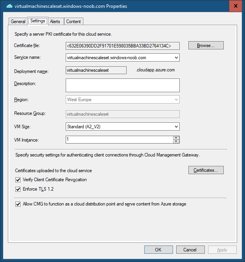Click the VM Instance number field

coord(119,140)
